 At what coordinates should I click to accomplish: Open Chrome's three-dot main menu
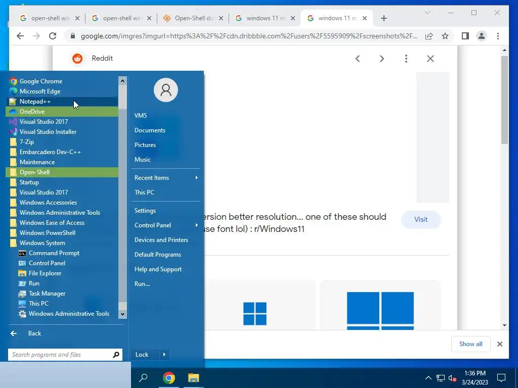point(498,36)
